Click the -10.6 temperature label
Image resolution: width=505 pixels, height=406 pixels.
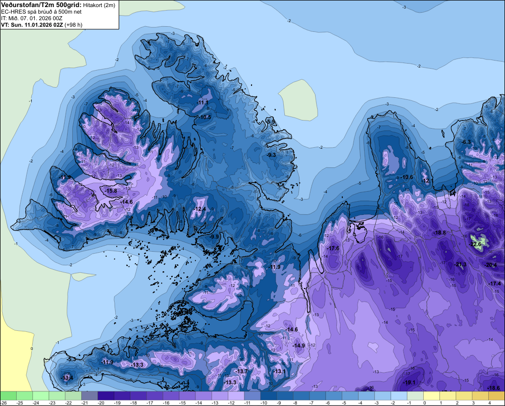pos(407,177)
